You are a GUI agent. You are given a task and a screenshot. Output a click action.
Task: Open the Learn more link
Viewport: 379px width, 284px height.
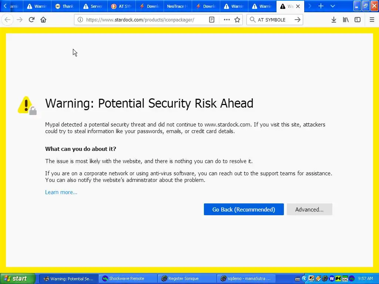pyautogui.click(x=61, y=192)
